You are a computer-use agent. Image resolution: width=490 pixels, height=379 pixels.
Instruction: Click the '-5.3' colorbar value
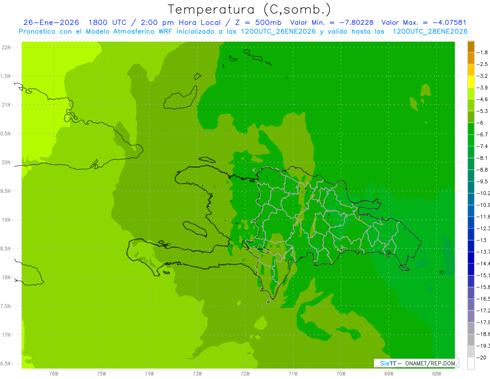pyautogui.click(x=483, y=111)
